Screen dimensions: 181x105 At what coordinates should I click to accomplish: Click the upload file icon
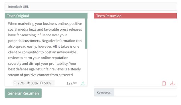83,83
